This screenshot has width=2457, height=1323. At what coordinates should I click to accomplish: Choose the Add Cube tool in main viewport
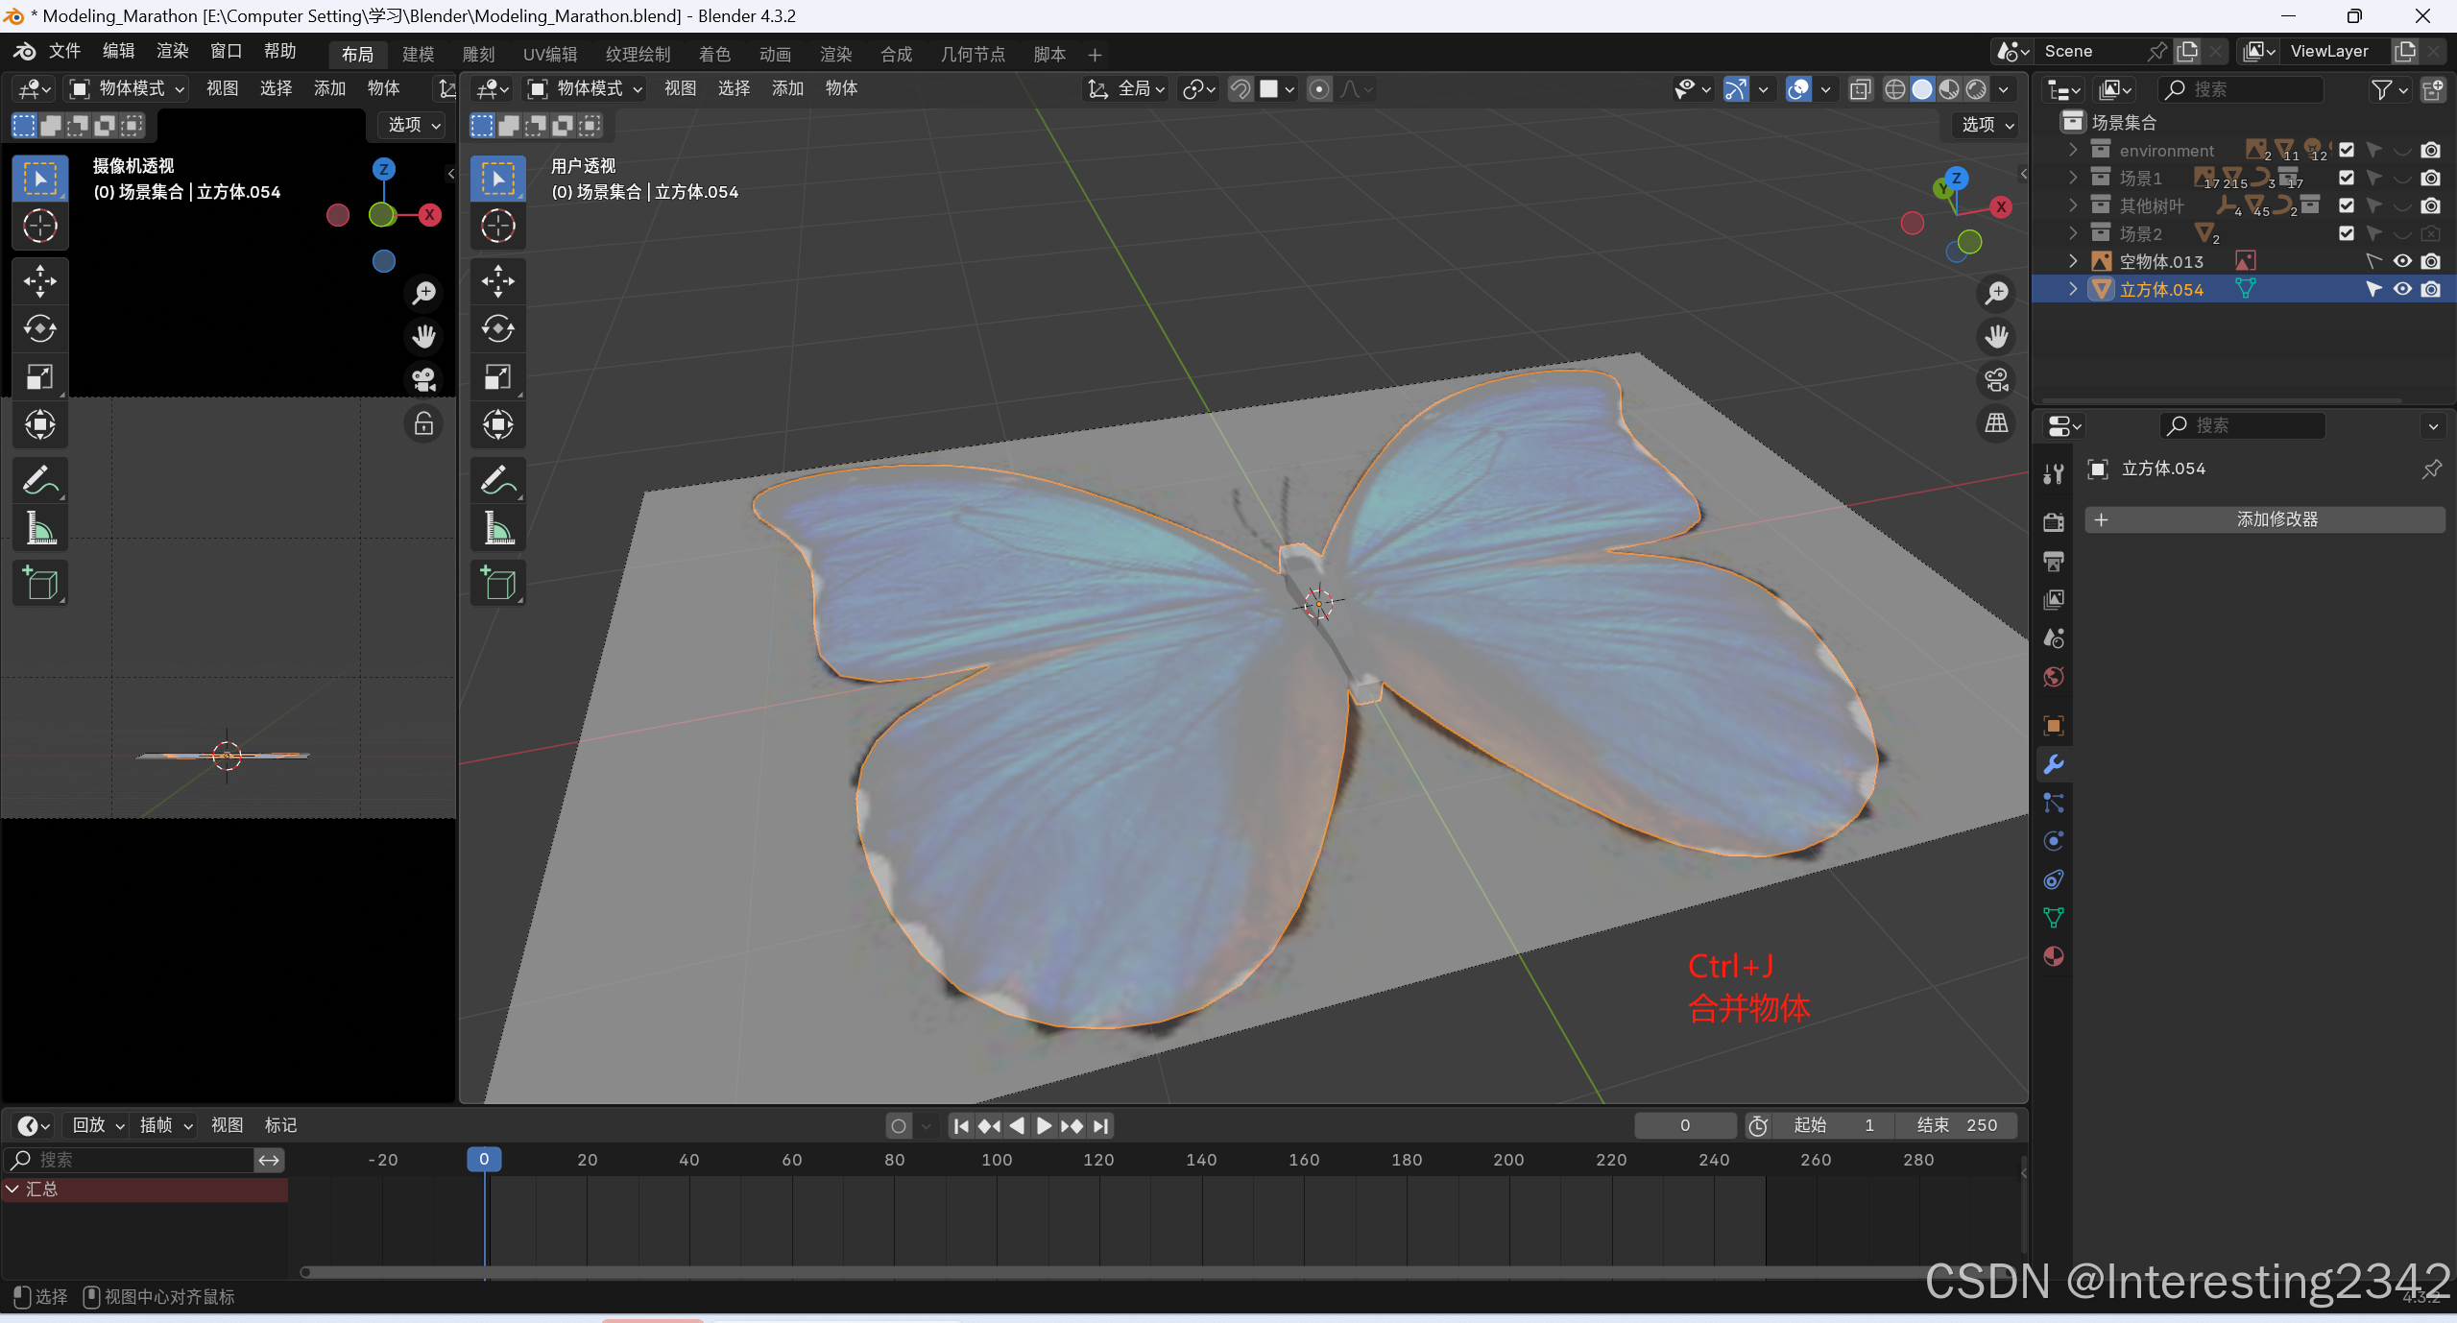pyautogui.click(x=497, y=583)
